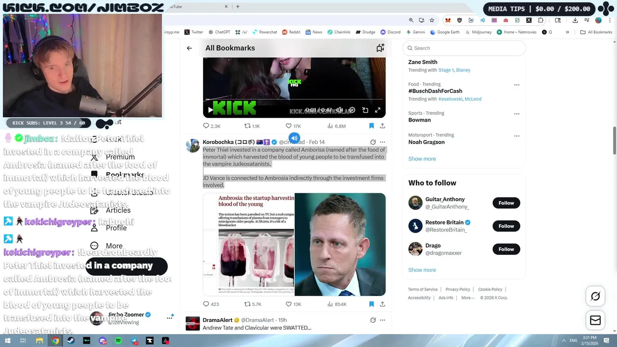Follow Drago
This screenshot has height=347, width=617.
[506, 249]
